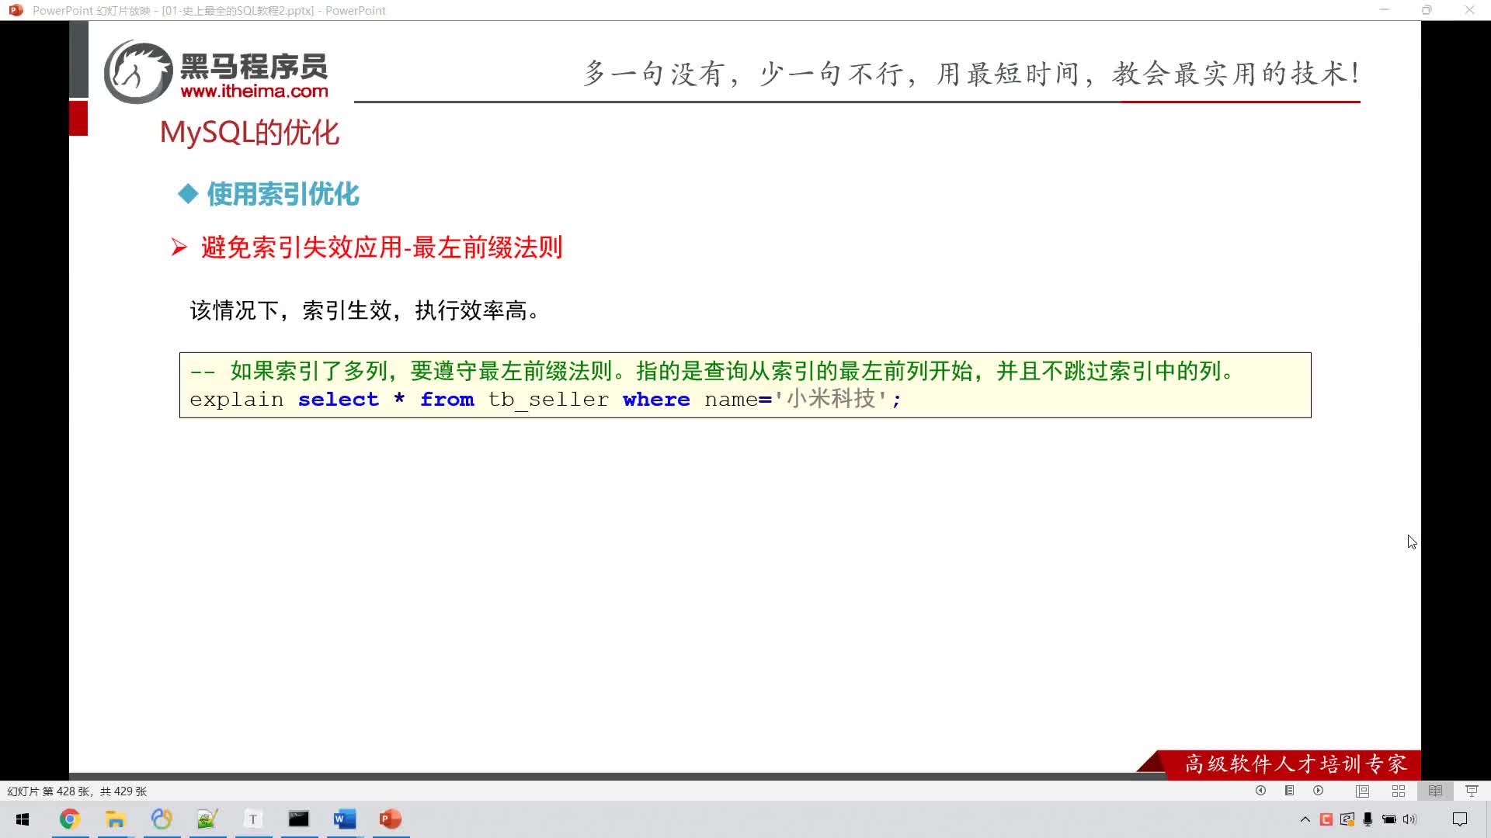This screenshot has width=1491, height=838.
Task: Open Google Chrome from the taskbar
Action: coord(70,819)
